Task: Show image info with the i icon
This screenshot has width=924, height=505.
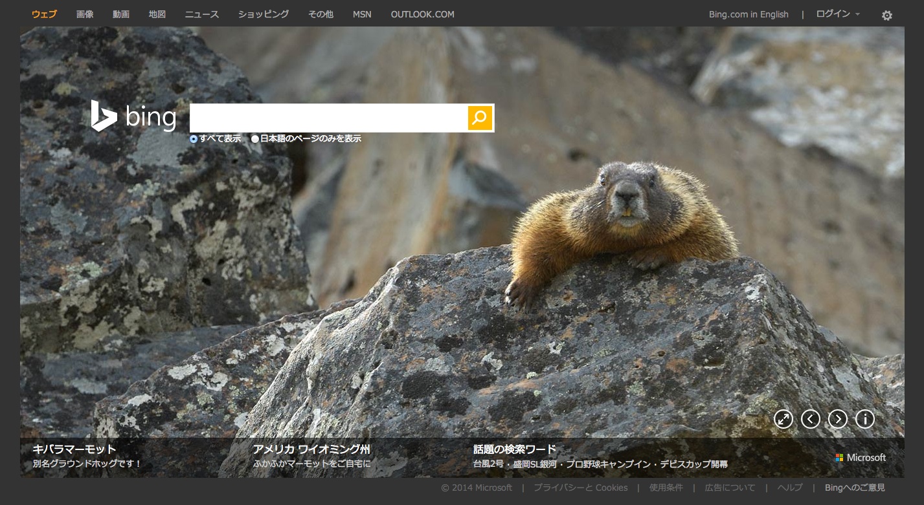Action: click(x=865, y=419)
